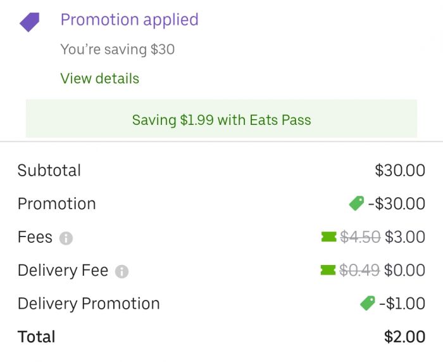
Task: Click the green tag icon on Promotion row
Action: (x=356, y=204)
